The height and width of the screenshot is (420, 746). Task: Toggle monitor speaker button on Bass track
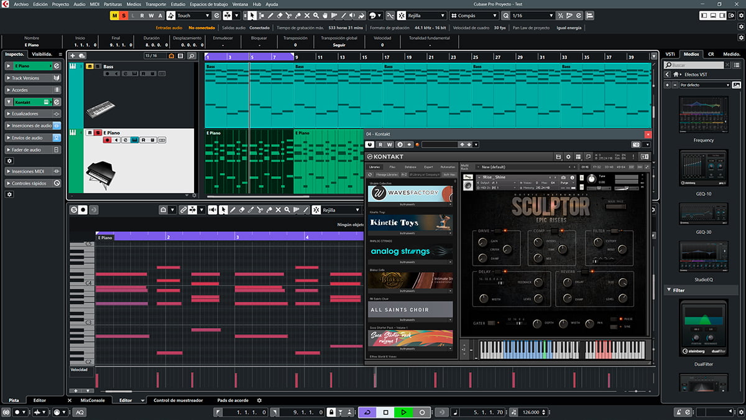tap(116, 73)
